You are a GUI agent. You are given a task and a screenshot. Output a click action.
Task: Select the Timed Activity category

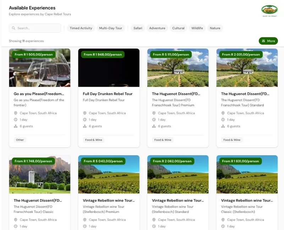click(x=81, y=28)
